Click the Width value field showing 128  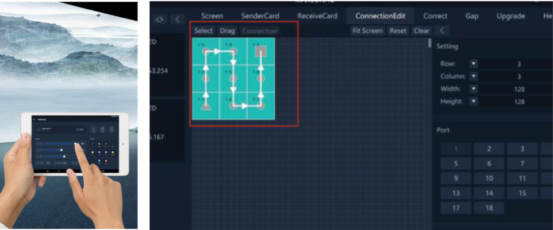click(x=516, y=89)
